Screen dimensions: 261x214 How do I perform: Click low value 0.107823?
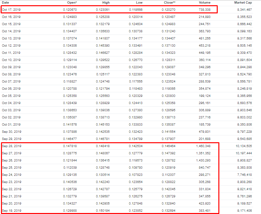(136, 175)
